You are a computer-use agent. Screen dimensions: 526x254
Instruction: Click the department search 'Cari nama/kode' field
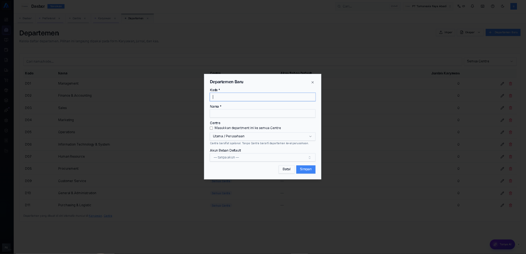243,61
